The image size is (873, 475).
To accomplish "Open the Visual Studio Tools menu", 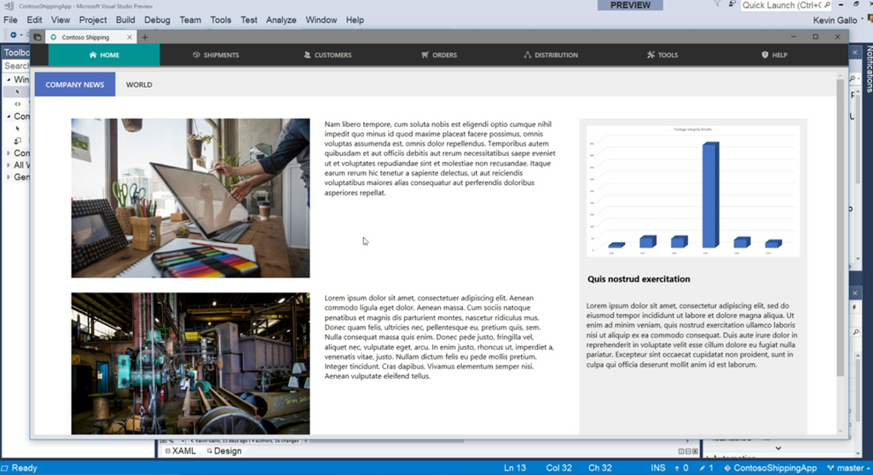I will pos(221,20).
